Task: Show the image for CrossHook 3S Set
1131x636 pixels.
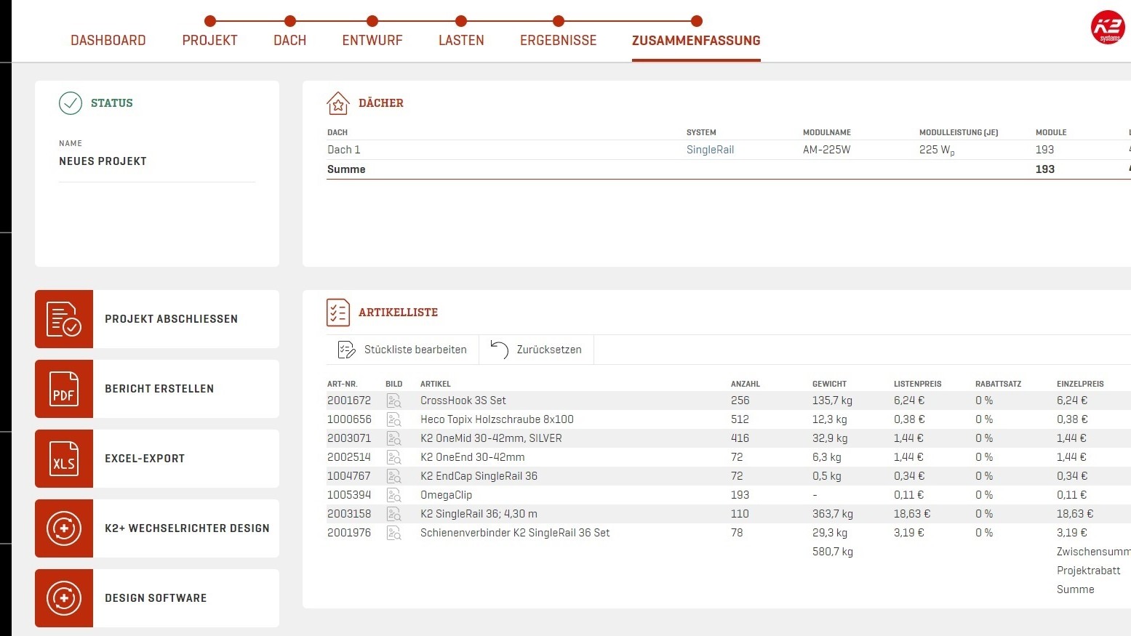Action: pos(394,400)
